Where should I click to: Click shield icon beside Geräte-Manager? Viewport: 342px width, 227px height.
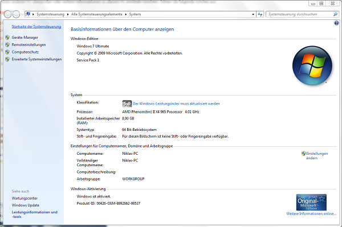7,38
